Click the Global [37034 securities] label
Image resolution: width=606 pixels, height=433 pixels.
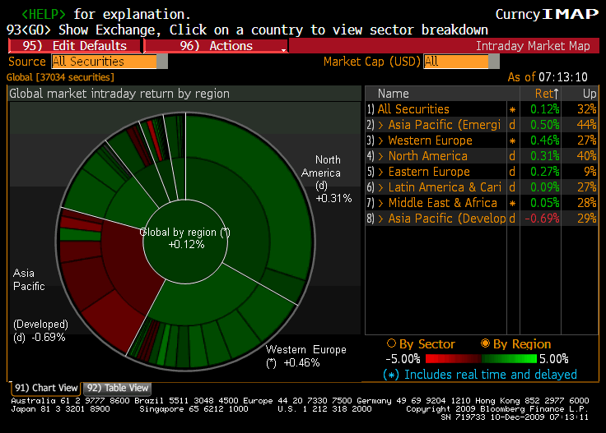pyautogui.click(x=60, y=77)
